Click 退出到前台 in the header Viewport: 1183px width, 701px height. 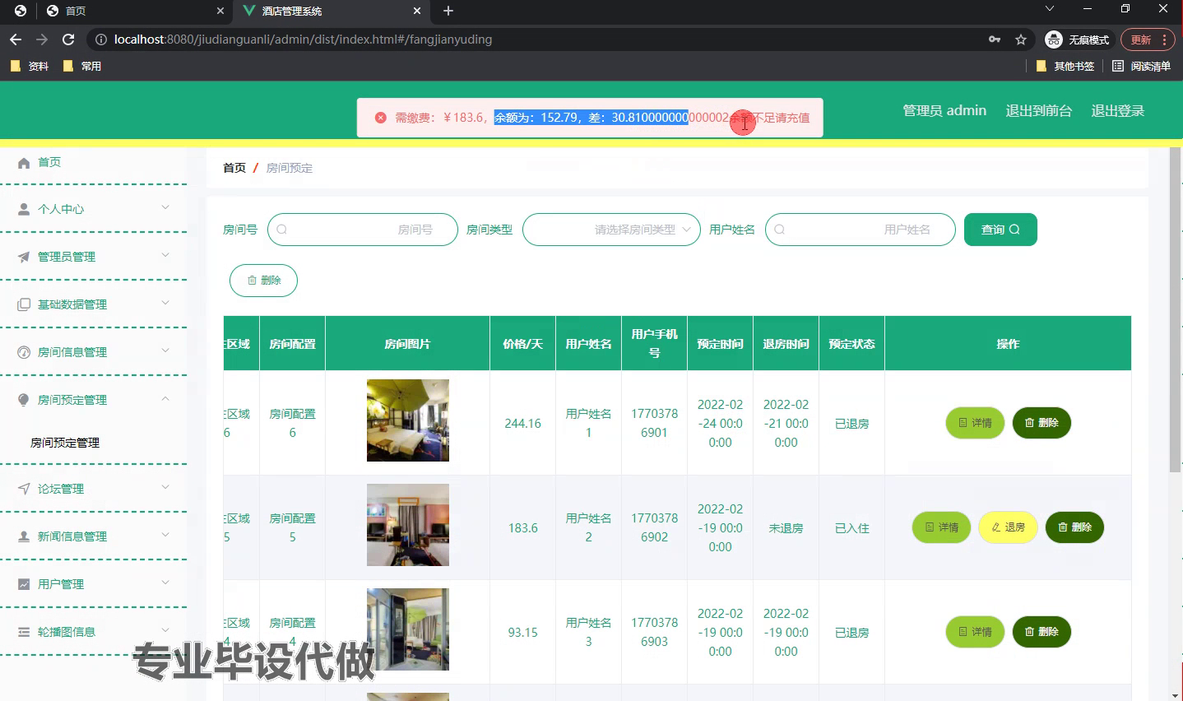point(1038,110)
